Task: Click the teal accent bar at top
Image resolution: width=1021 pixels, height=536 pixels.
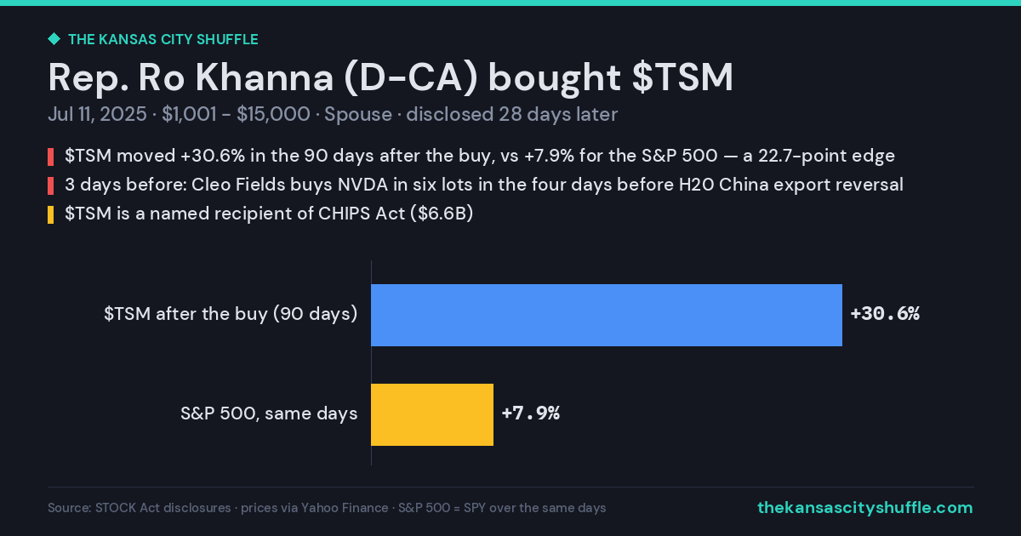Action: (x=510, y=3)
